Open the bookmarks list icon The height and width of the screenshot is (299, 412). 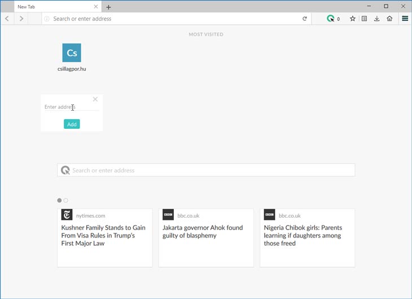tap(364, 19)
